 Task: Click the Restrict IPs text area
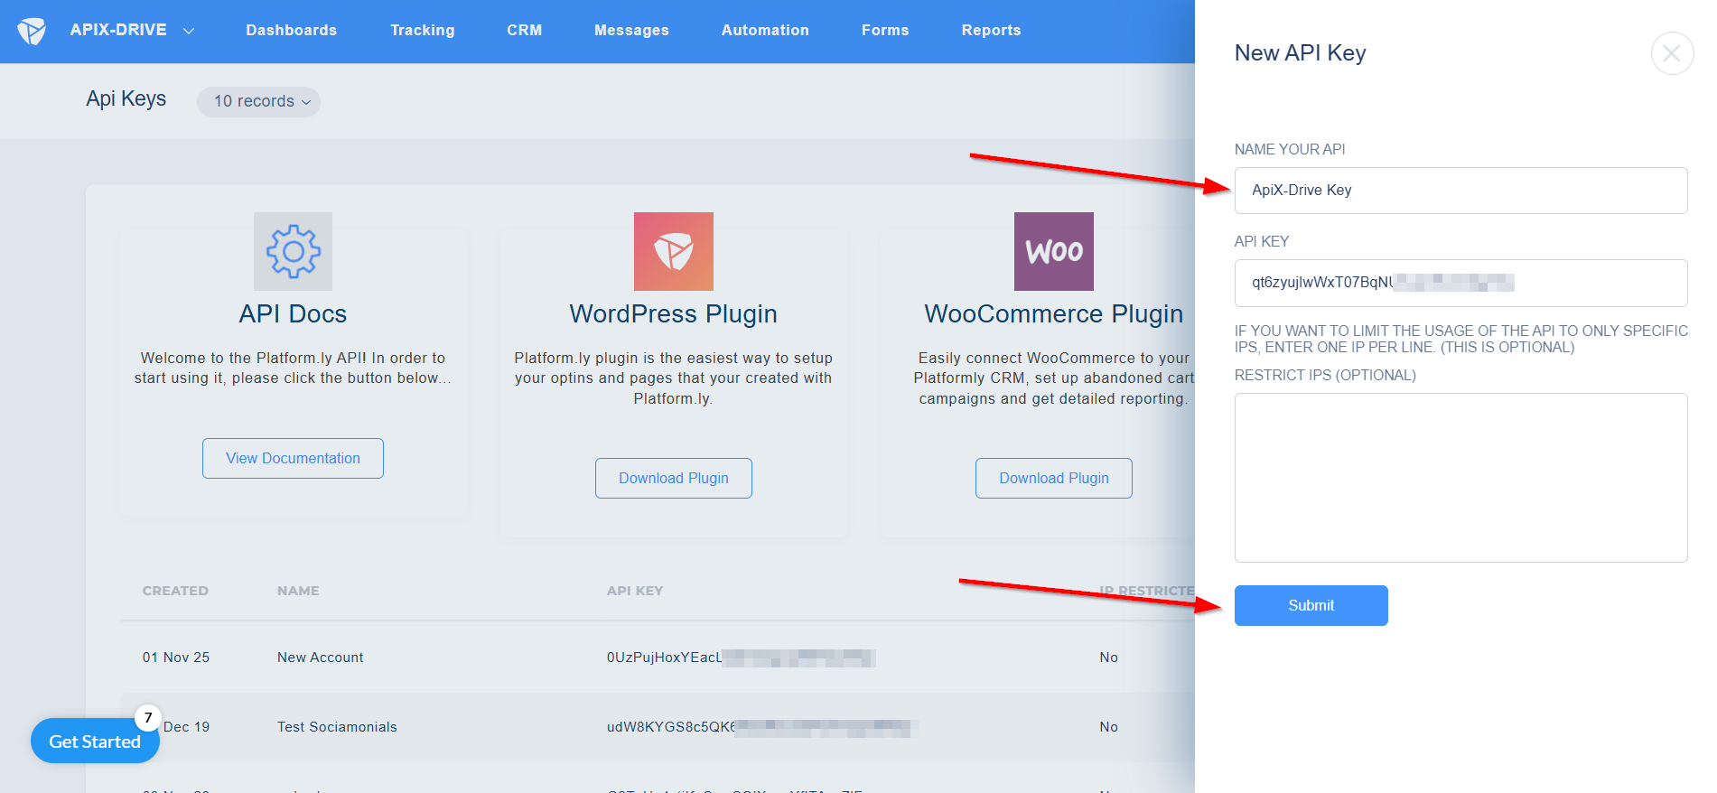pos(1460,477)
